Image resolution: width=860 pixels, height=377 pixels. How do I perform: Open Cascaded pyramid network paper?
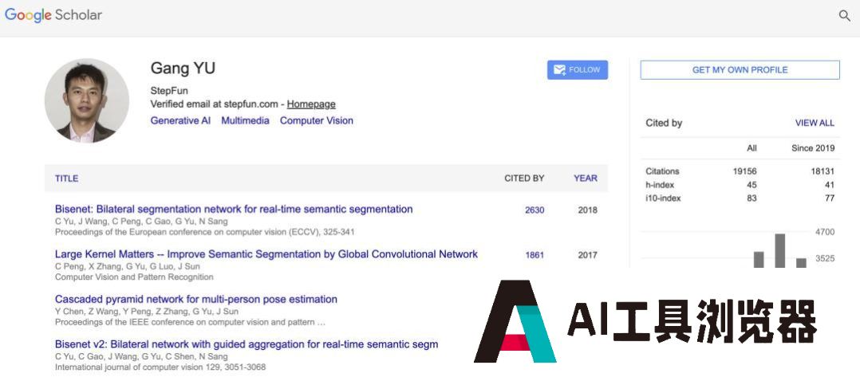point(195,299)
